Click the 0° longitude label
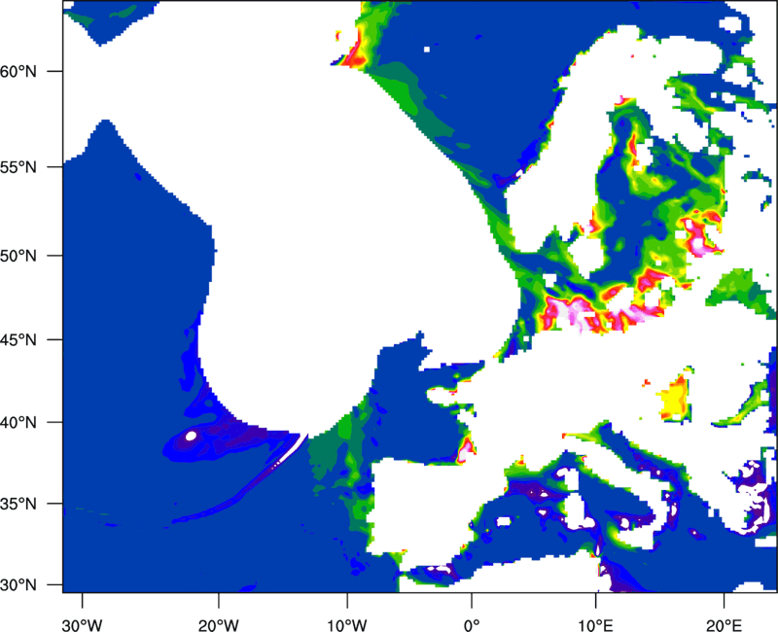 [x=472, y=625]
